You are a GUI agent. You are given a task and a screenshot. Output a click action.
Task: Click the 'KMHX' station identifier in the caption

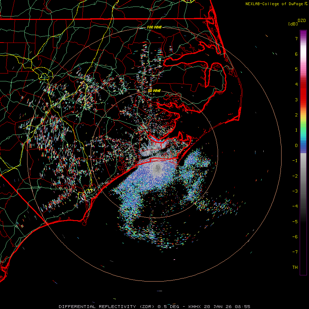click(x=195, y=307)
